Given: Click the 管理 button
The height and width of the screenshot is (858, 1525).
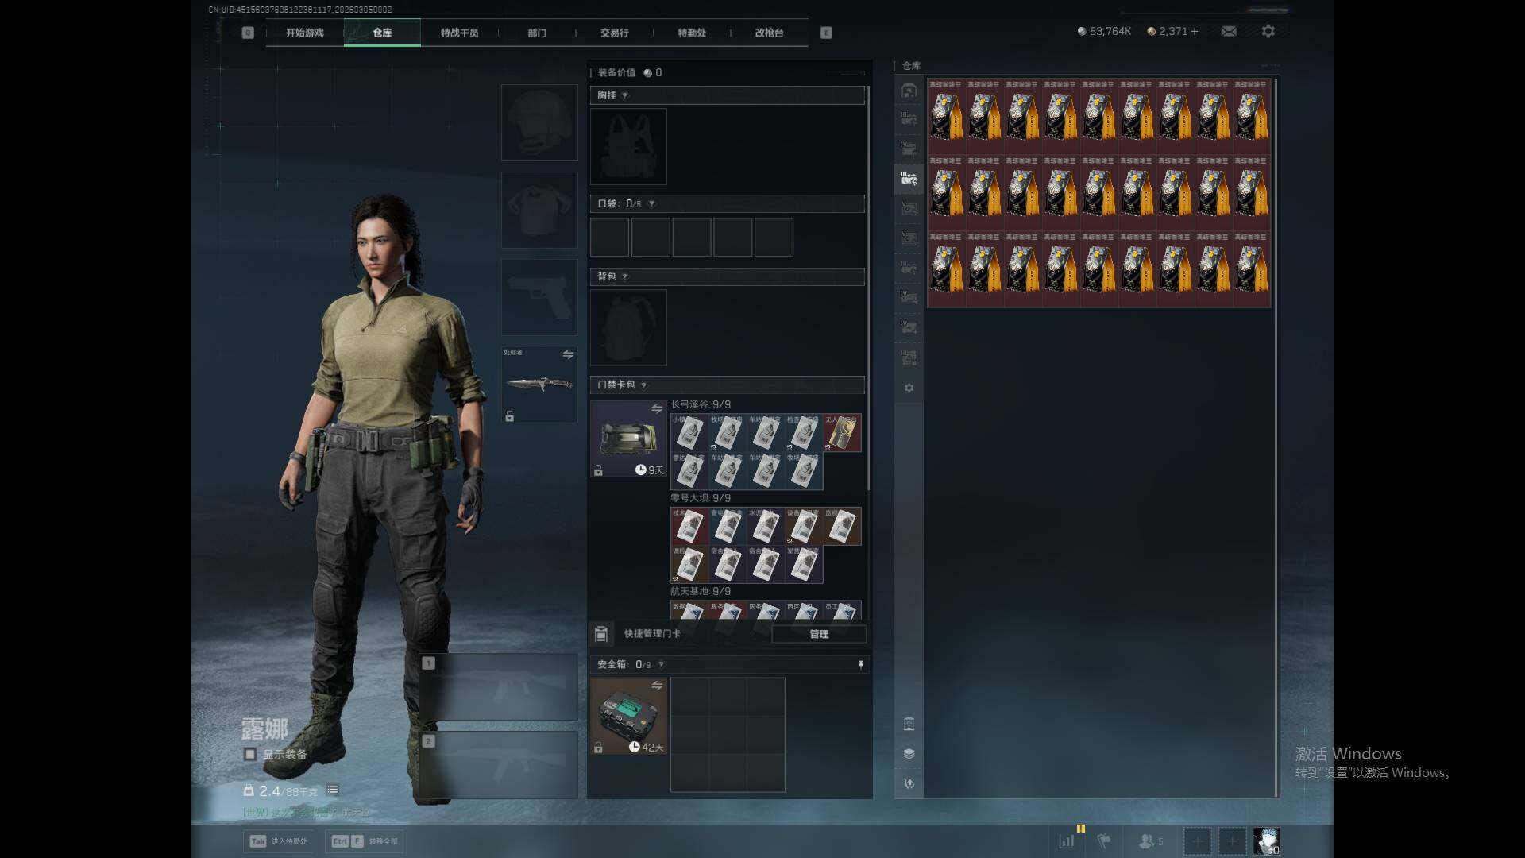Looking at the screenshot, I should (818, 634).
